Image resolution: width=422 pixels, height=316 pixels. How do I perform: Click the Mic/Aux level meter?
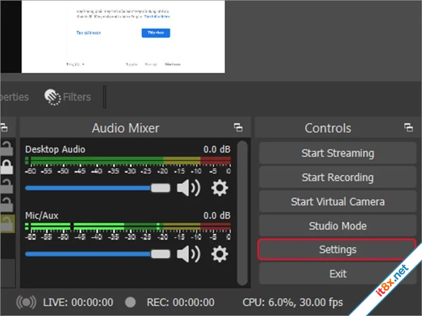[128, 226]
